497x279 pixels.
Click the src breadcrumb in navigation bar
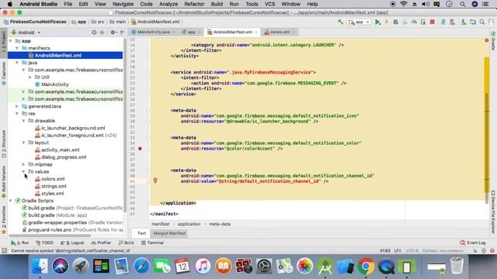[98, 22]
